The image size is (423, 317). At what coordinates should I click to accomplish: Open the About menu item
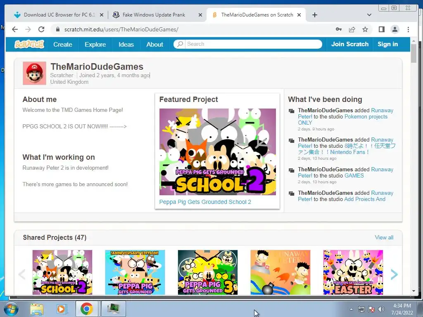154,44
